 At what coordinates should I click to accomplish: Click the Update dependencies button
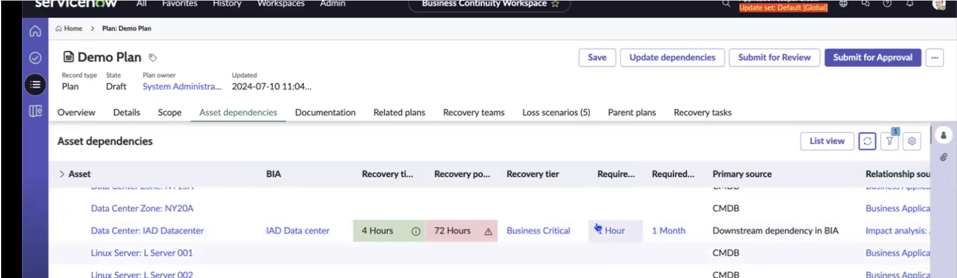pos(672,57)
